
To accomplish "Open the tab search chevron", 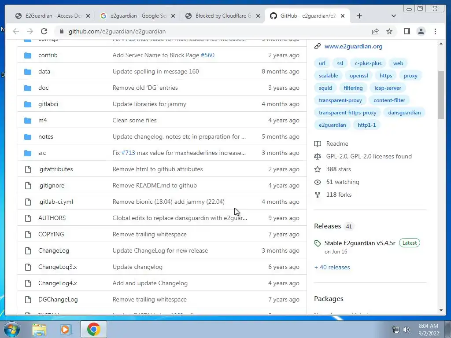I will point(393,16).
